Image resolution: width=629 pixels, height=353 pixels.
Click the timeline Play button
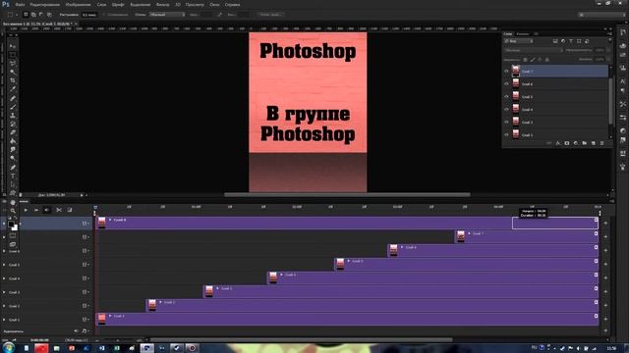tap(26, 210)
